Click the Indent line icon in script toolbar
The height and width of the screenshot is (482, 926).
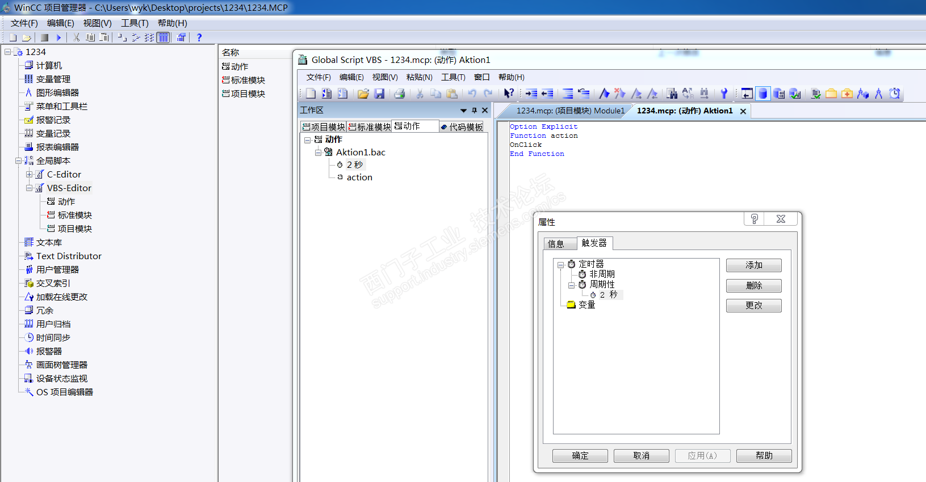click(531, 94)
